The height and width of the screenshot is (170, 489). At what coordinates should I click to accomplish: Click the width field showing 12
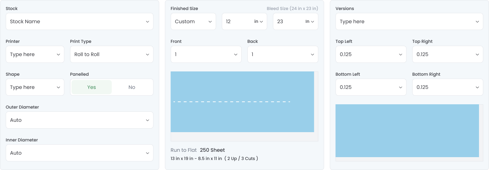click(x=236, y=22)
